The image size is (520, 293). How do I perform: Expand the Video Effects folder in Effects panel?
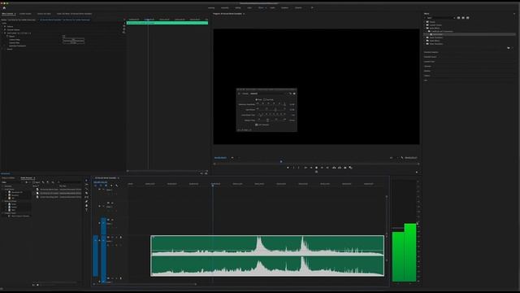(x=424, y=41)
